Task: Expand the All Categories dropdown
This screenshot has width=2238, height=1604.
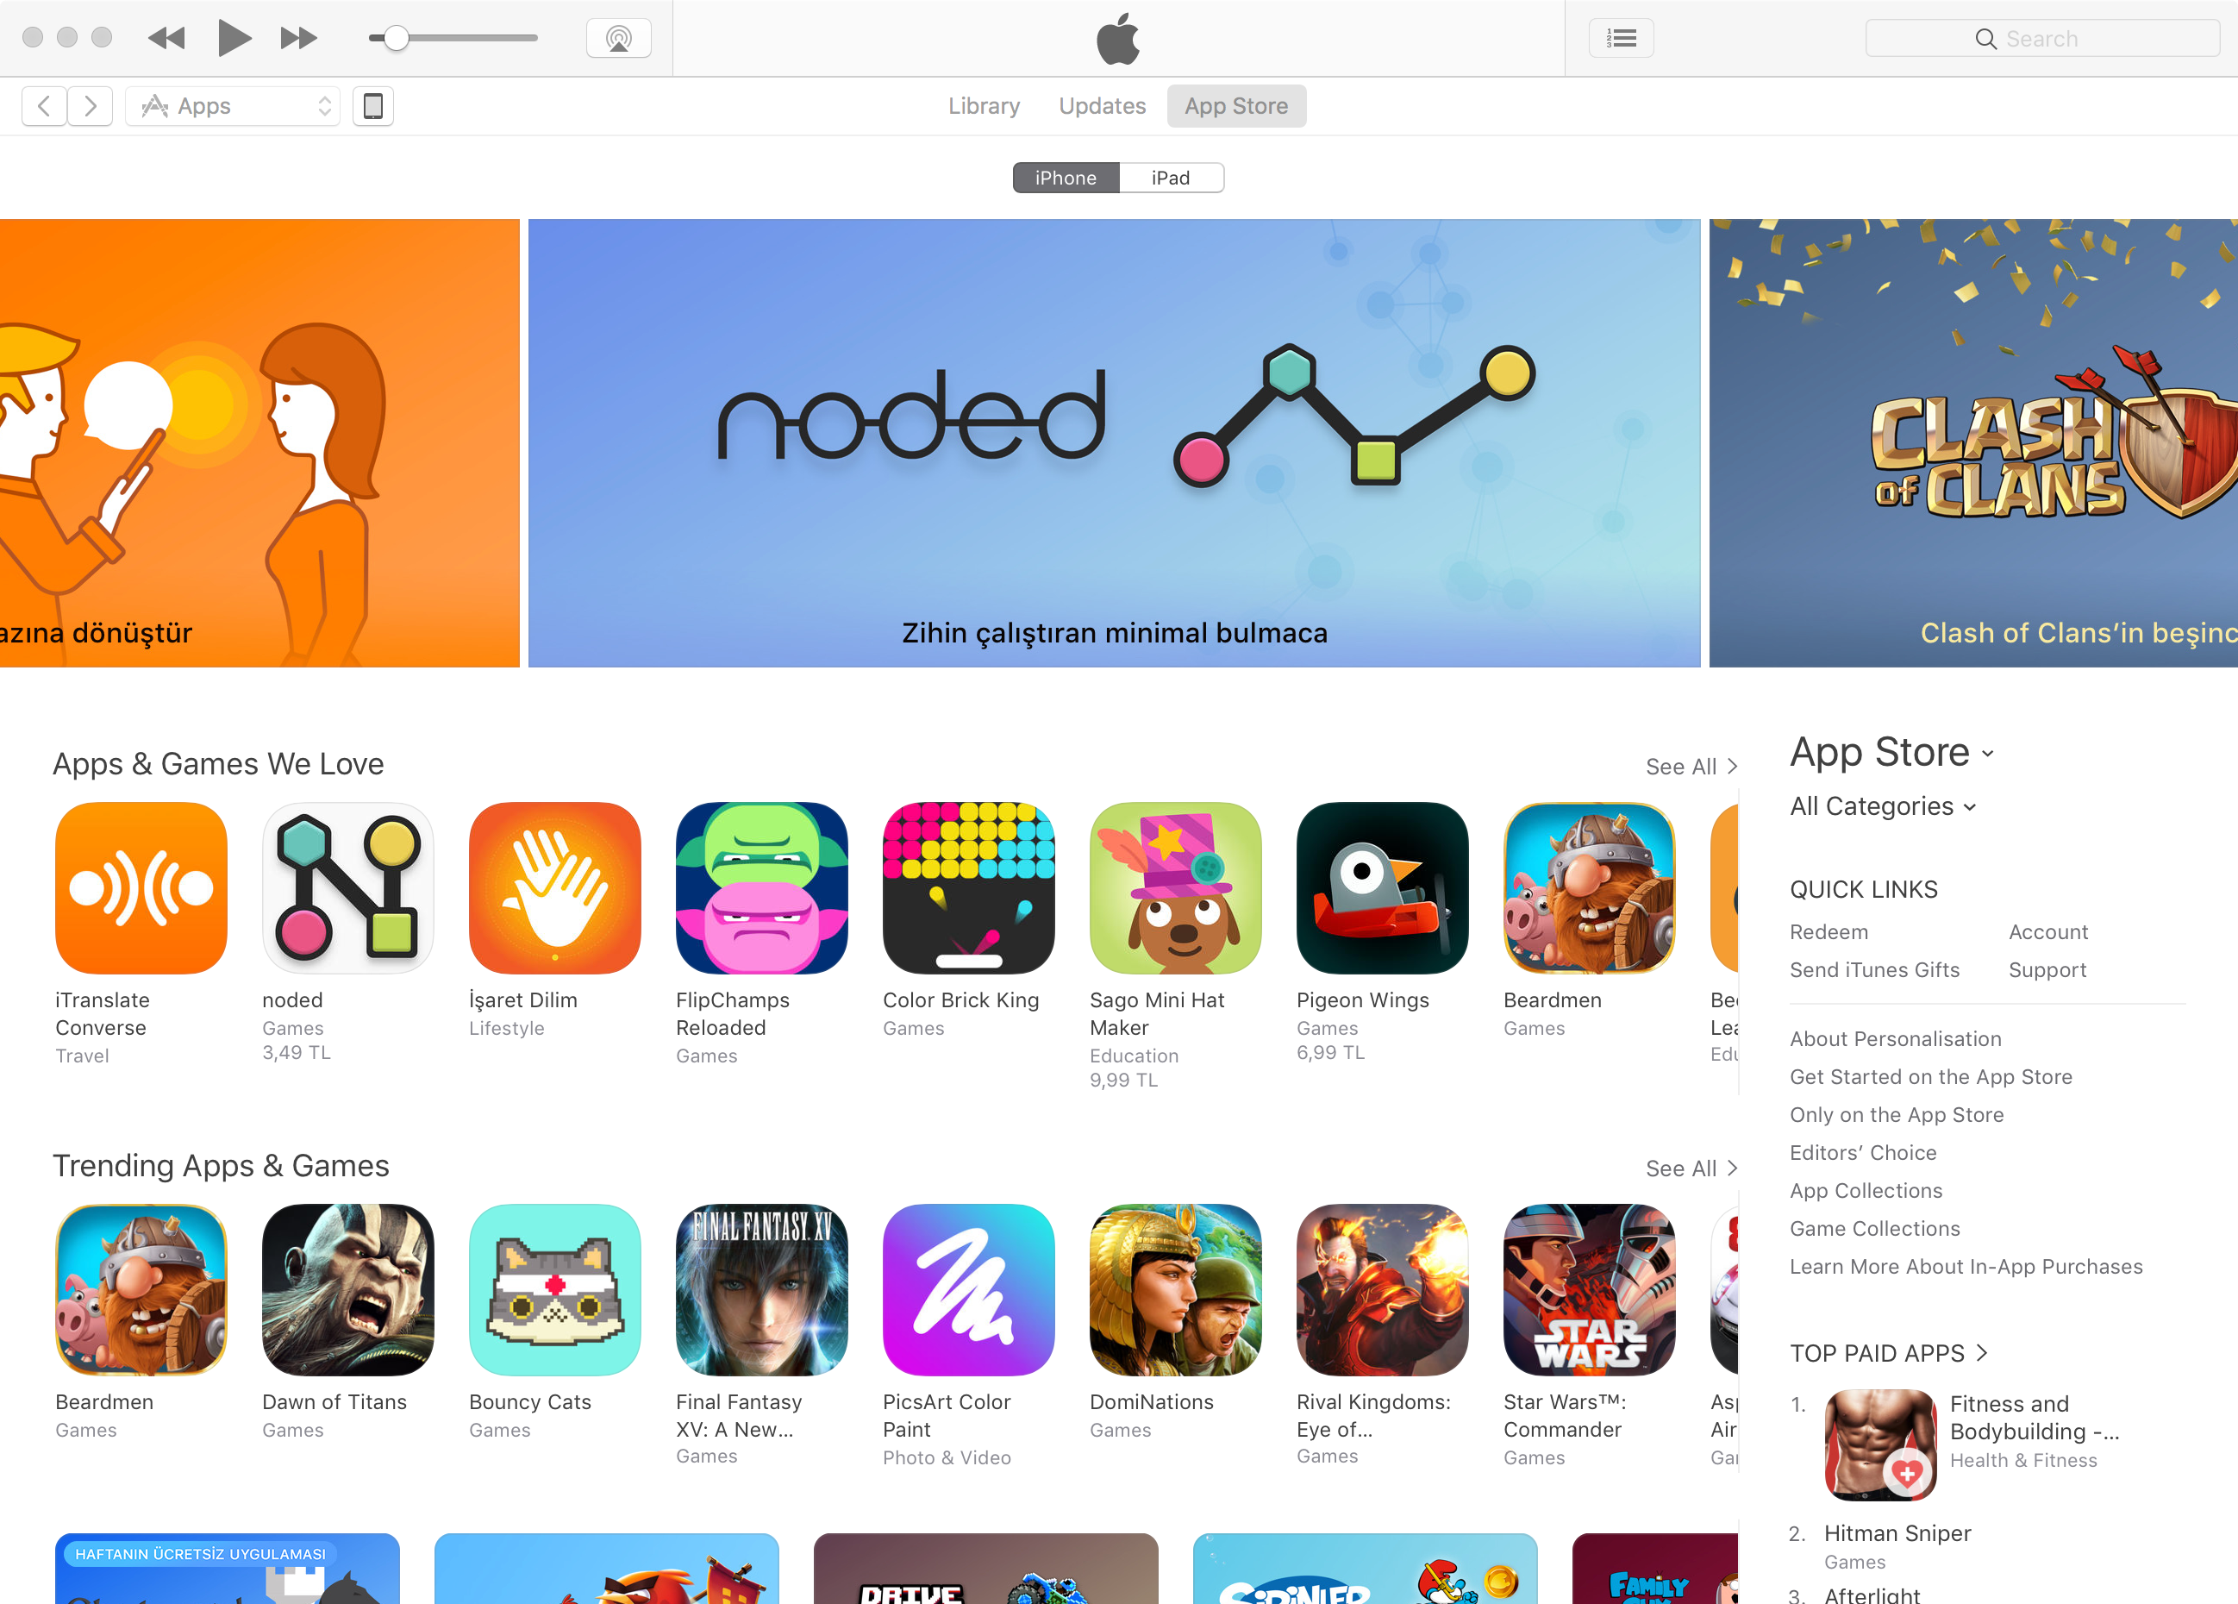Action: 1884,806
